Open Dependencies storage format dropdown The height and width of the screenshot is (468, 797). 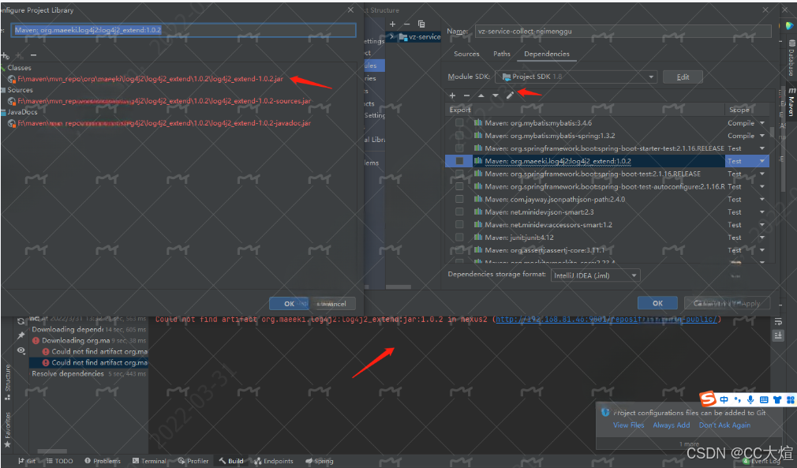click(x=595, y=275)
